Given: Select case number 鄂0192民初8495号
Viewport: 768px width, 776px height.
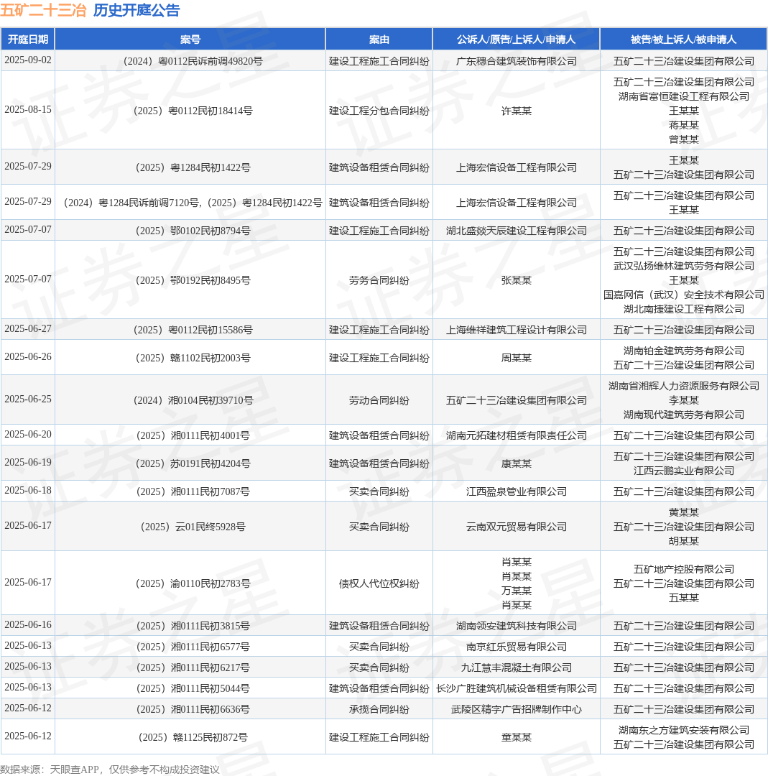Looking at the screenshot, I should point(193,281).
